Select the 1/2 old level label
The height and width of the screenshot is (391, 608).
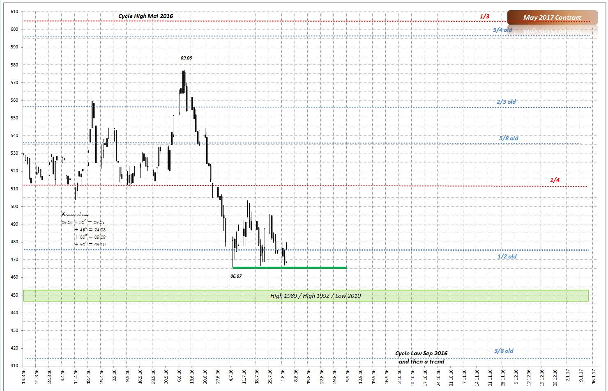[507, 256]
